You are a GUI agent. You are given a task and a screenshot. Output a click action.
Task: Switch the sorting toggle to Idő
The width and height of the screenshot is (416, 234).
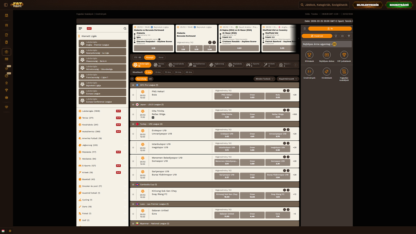[x=150, y=79]
